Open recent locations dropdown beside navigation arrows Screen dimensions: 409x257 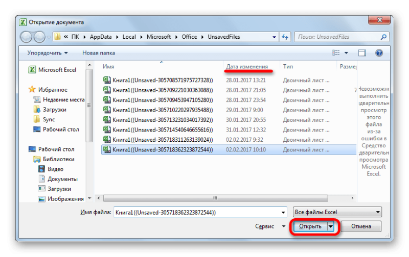tap(49, 37)
